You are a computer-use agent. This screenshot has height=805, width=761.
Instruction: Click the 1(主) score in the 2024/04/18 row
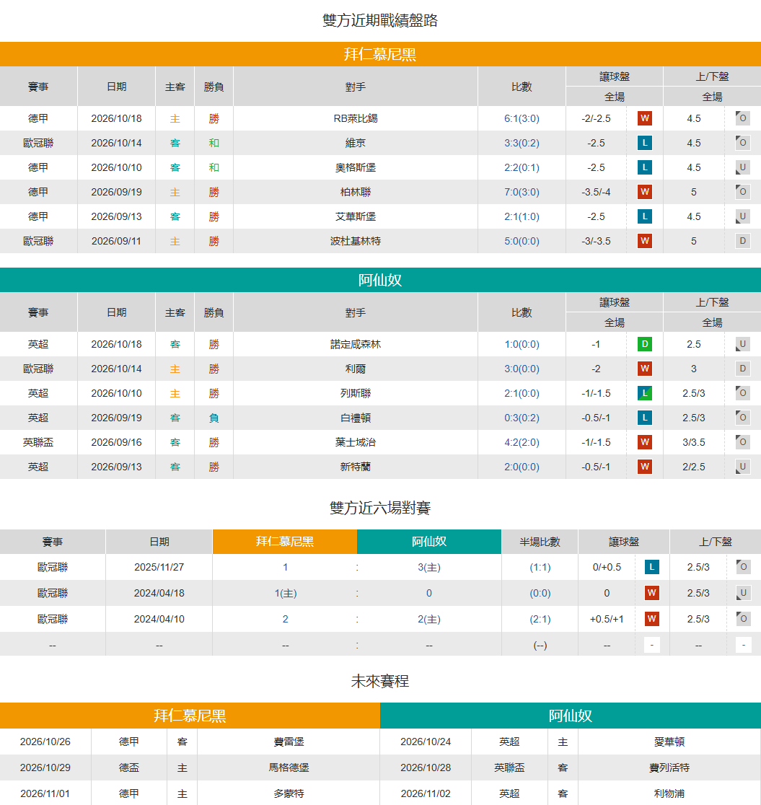coord(286,593)
